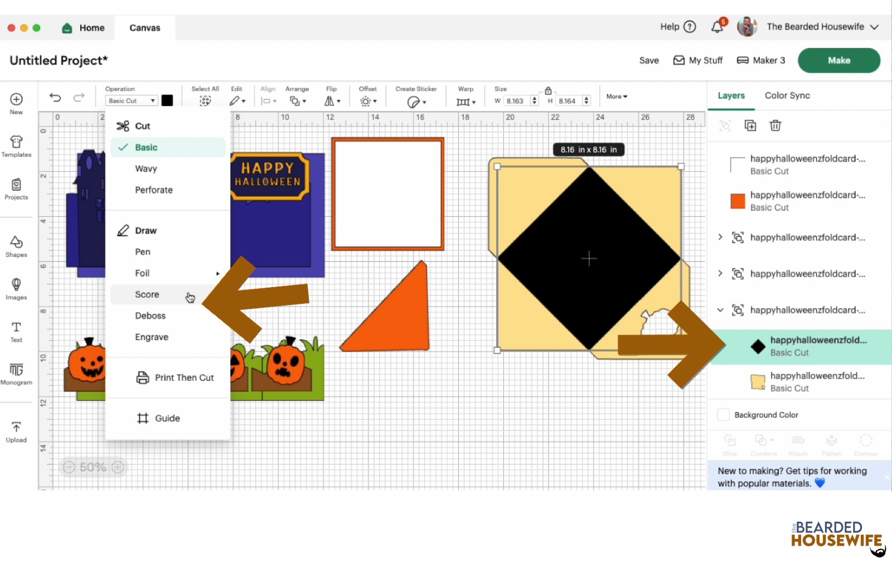The image size is (892, 567).
Task: Switch to the Color Sync tab
Action: coord(787,95)
